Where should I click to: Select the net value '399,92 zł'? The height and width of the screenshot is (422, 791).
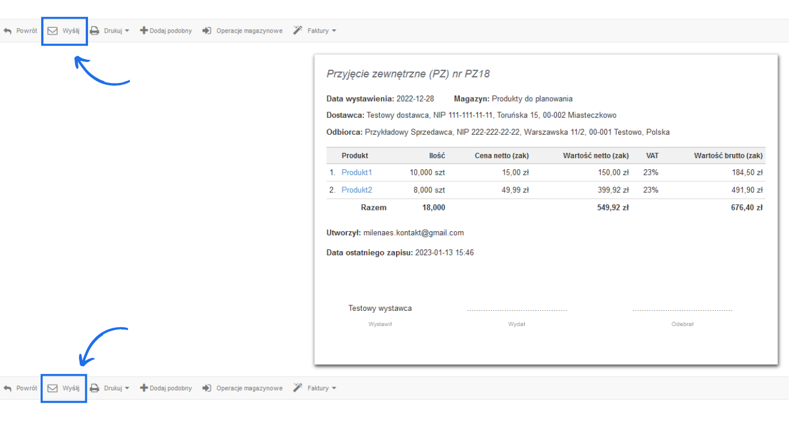coord(613,190)
